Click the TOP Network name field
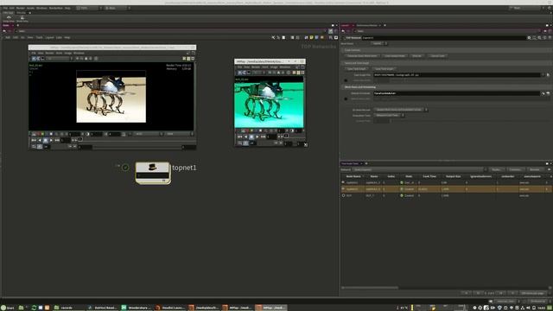Screen dimensions: 553x311 coord(443,38)
